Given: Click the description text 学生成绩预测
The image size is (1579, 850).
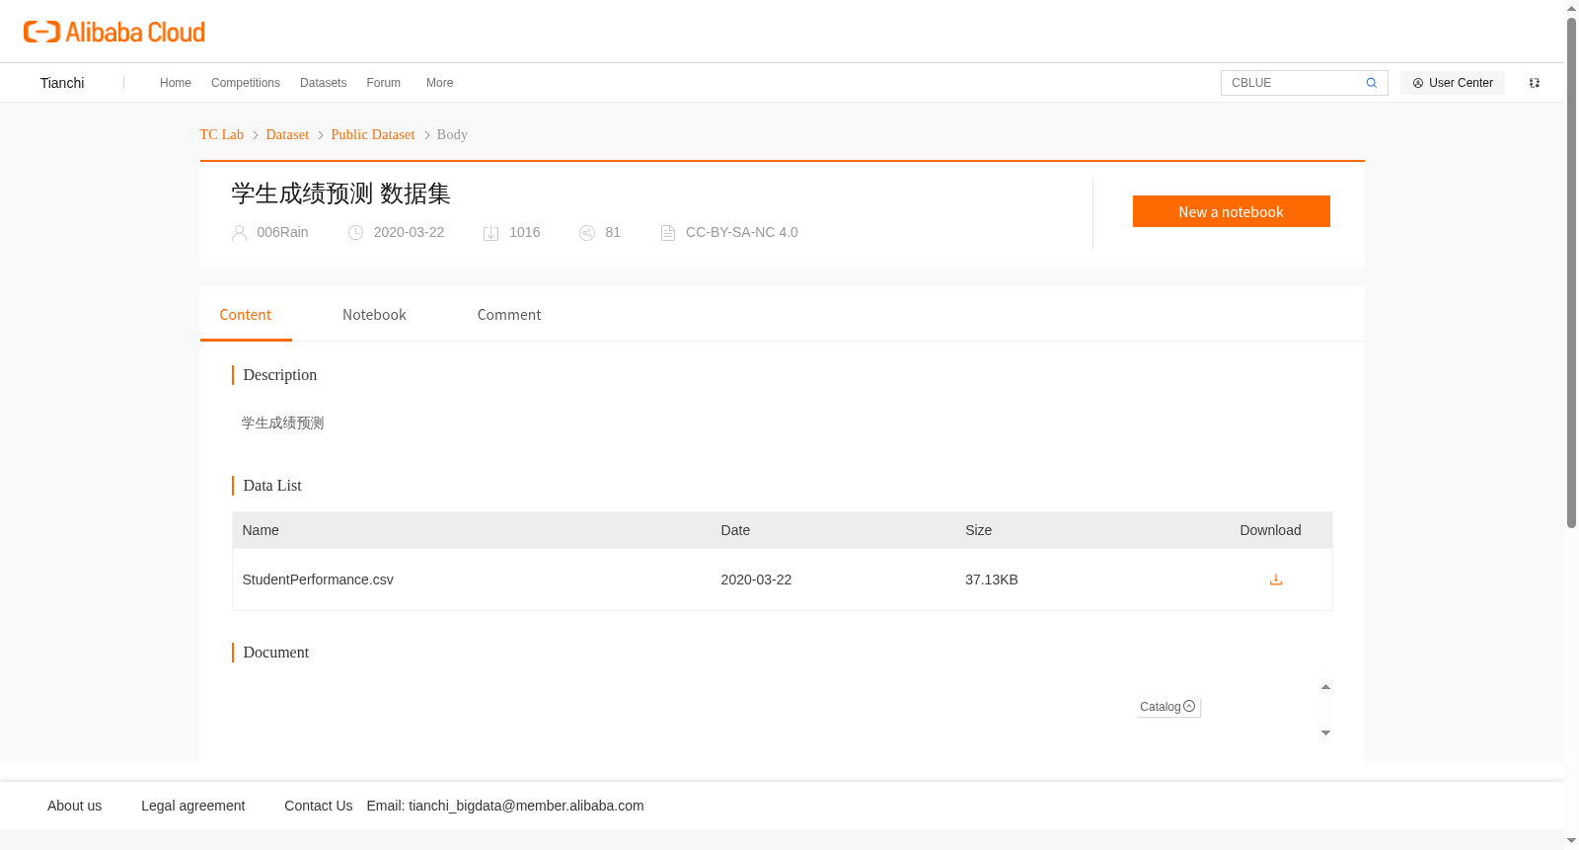Looking at the screenshot, I should [x=282, y=424].
